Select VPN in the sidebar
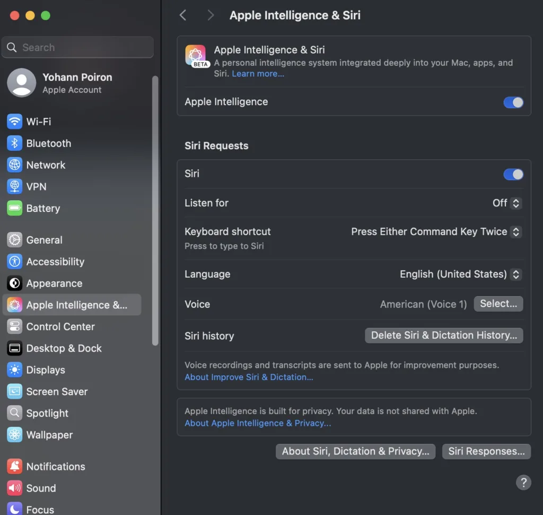The image size is (543, 515). (72, 186)
